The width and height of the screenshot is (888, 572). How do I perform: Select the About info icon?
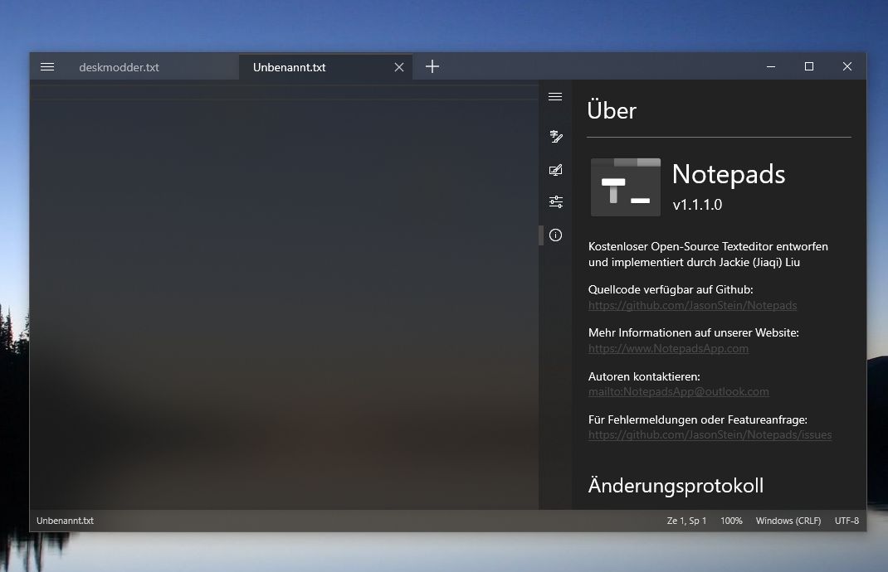(x=555, y=235)
